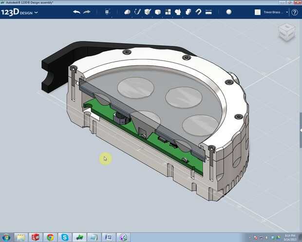
Task: Open Skype from the taskbar
Action: [x=65, y=237]
